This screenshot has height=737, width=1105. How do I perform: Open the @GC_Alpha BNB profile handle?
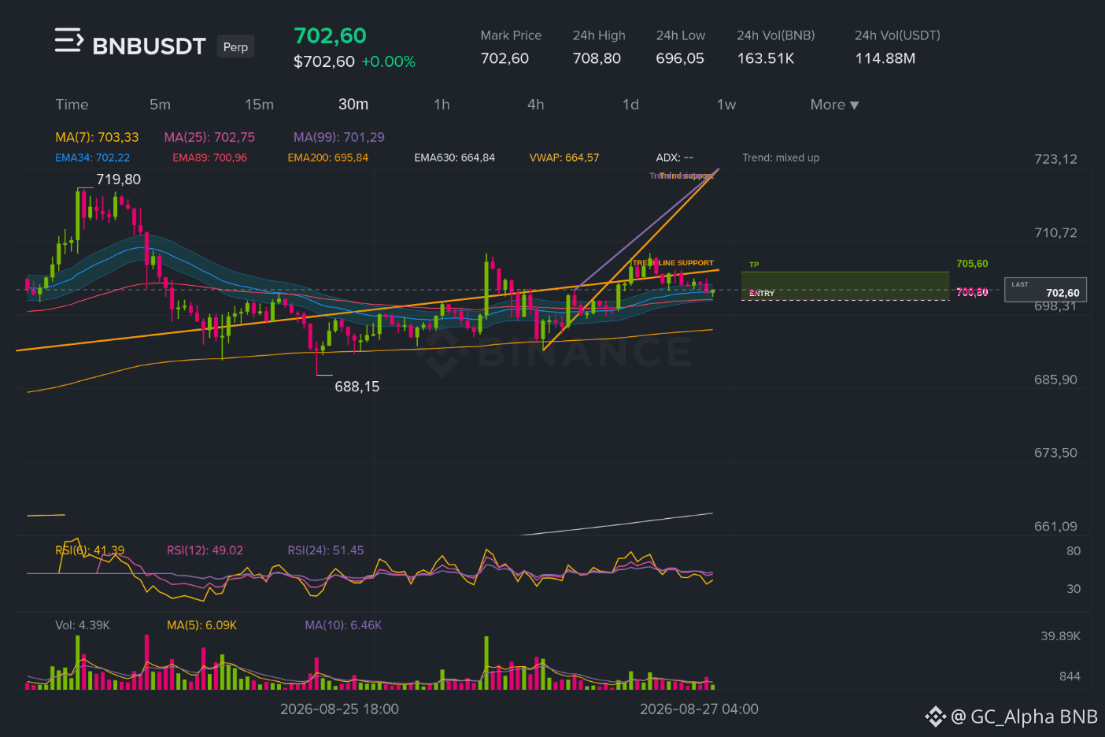click(1024, 717)
